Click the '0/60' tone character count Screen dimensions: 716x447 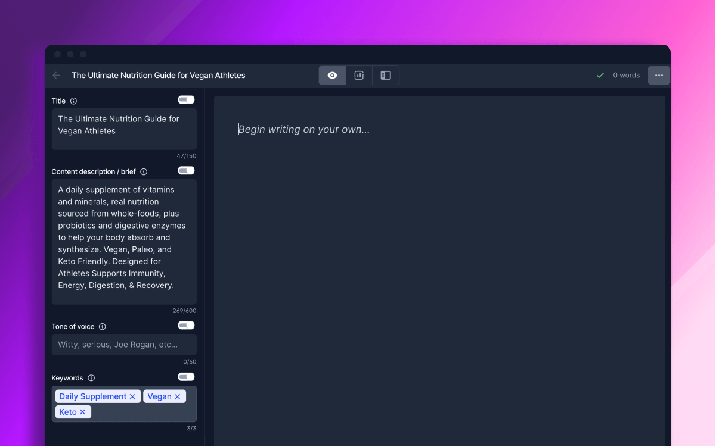tap(190, 362)
